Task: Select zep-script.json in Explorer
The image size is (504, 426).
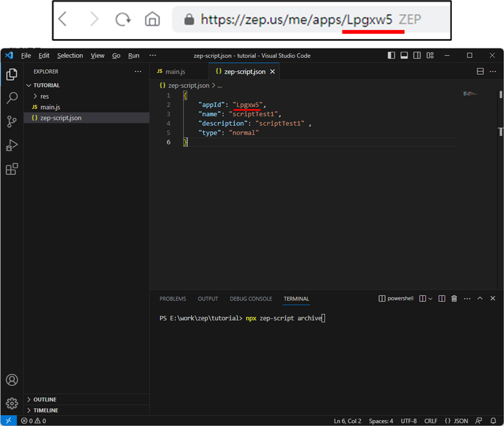Action: (x=86, y=118)
